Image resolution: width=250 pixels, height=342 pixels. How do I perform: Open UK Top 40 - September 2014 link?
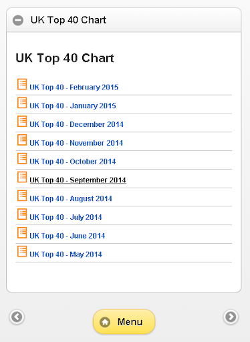(x=78, y=180)
